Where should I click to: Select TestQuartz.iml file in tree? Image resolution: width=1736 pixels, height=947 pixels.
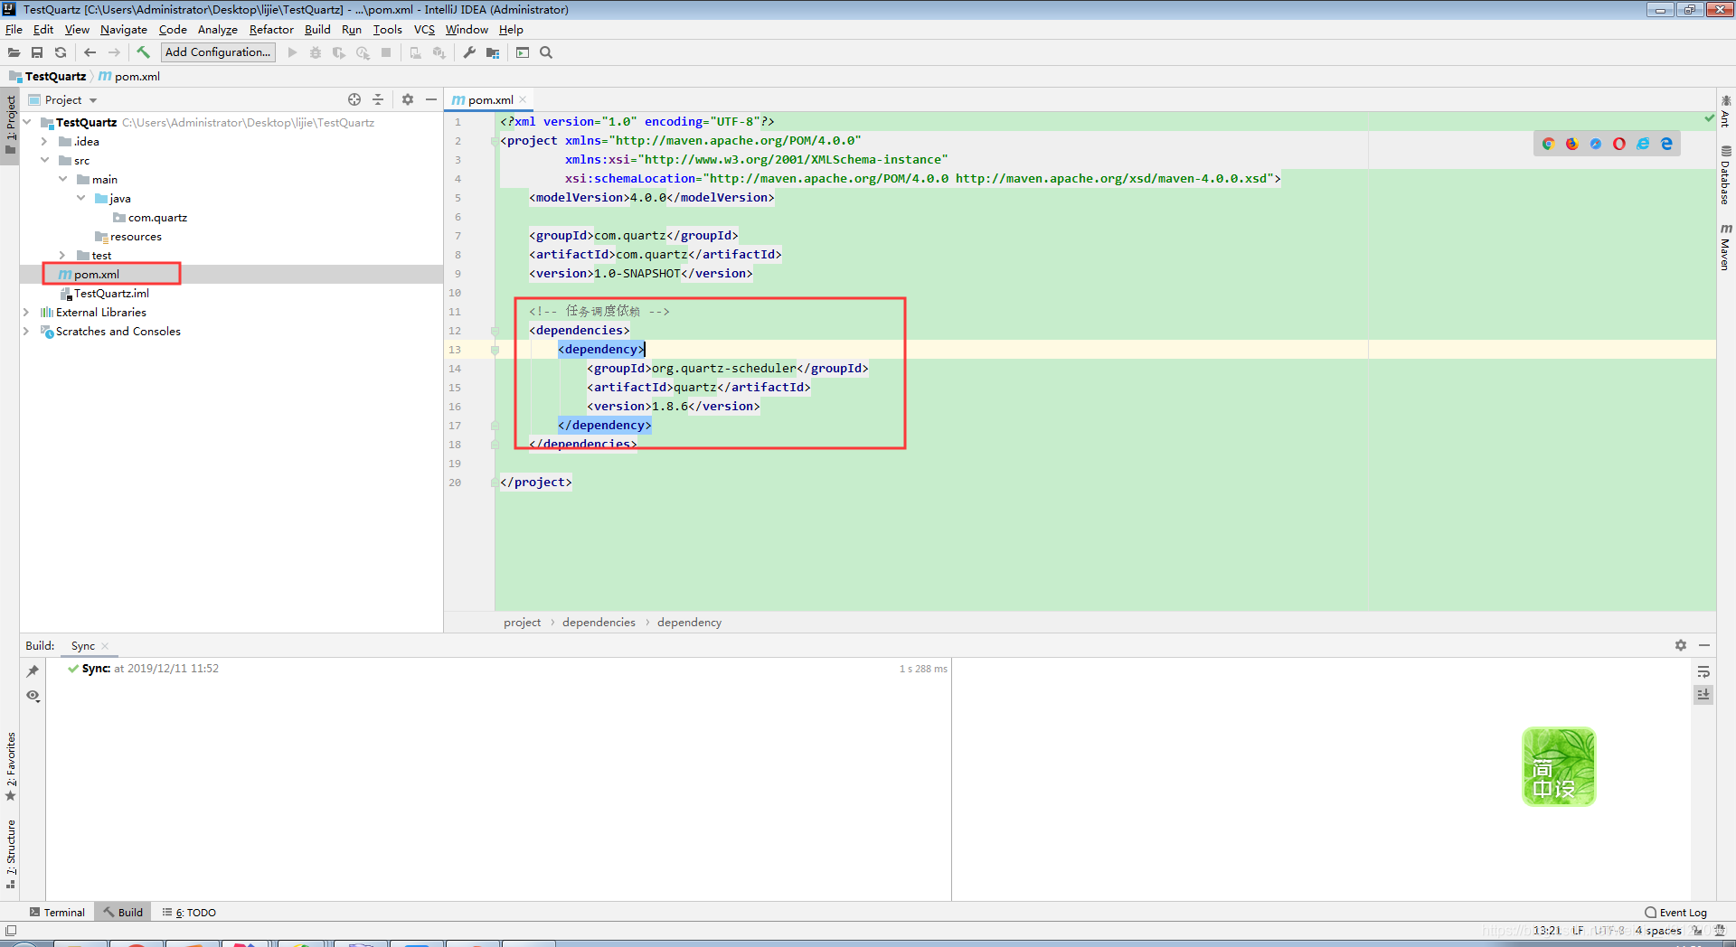click(111, 293)
